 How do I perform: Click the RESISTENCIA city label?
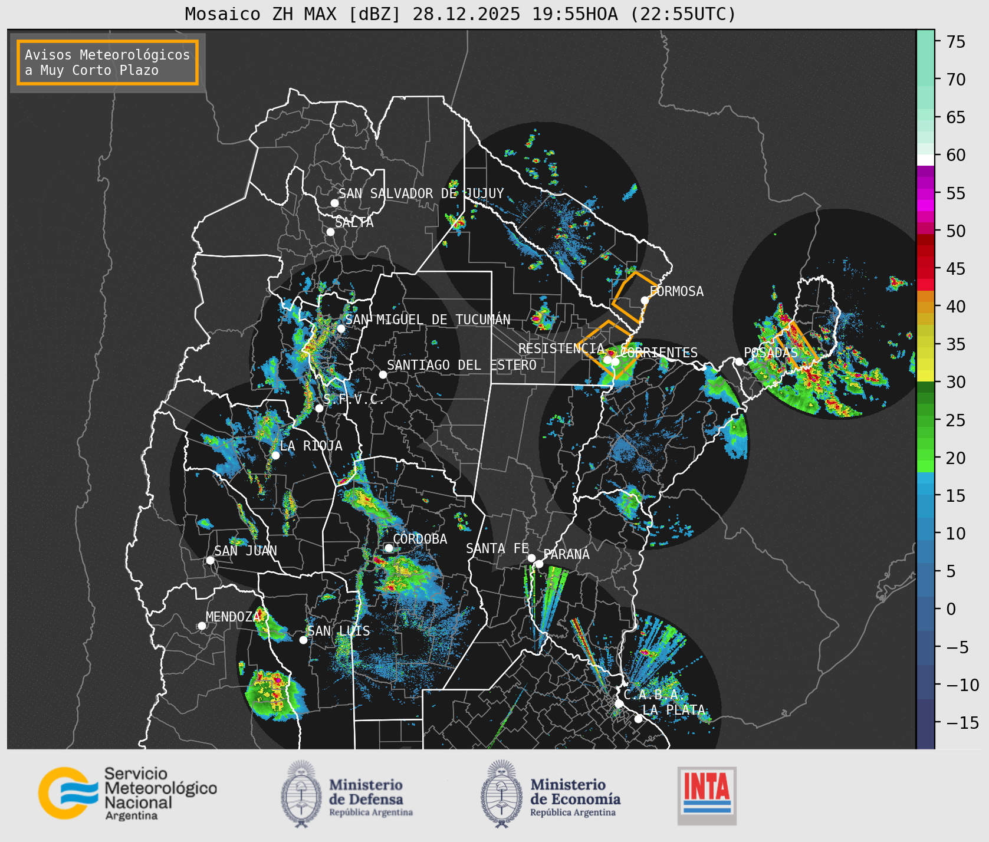tap(561, 348)
